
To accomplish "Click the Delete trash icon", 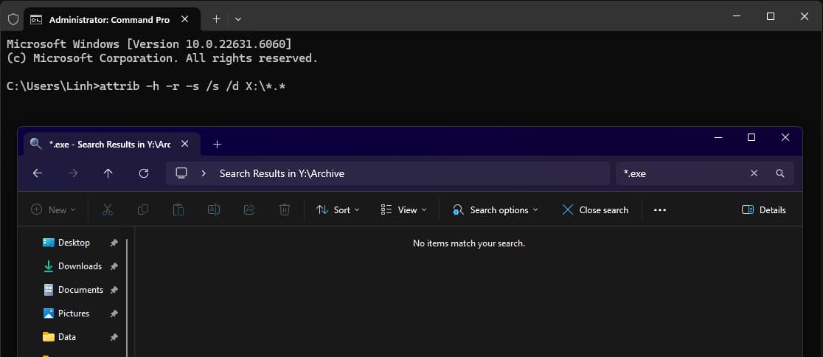I will pos(285,210).
